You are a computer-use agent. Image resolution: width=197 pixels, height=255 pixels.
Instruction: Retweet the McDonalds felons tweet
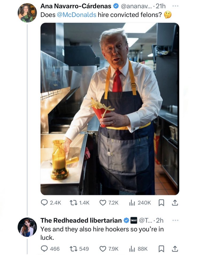click(x=80, y=203)
